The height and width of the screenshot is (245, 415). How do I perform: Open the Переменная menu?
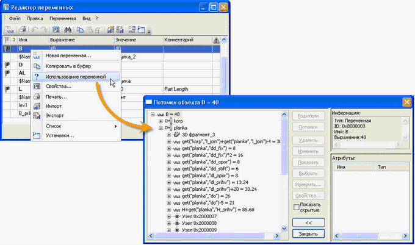(62, 19)
